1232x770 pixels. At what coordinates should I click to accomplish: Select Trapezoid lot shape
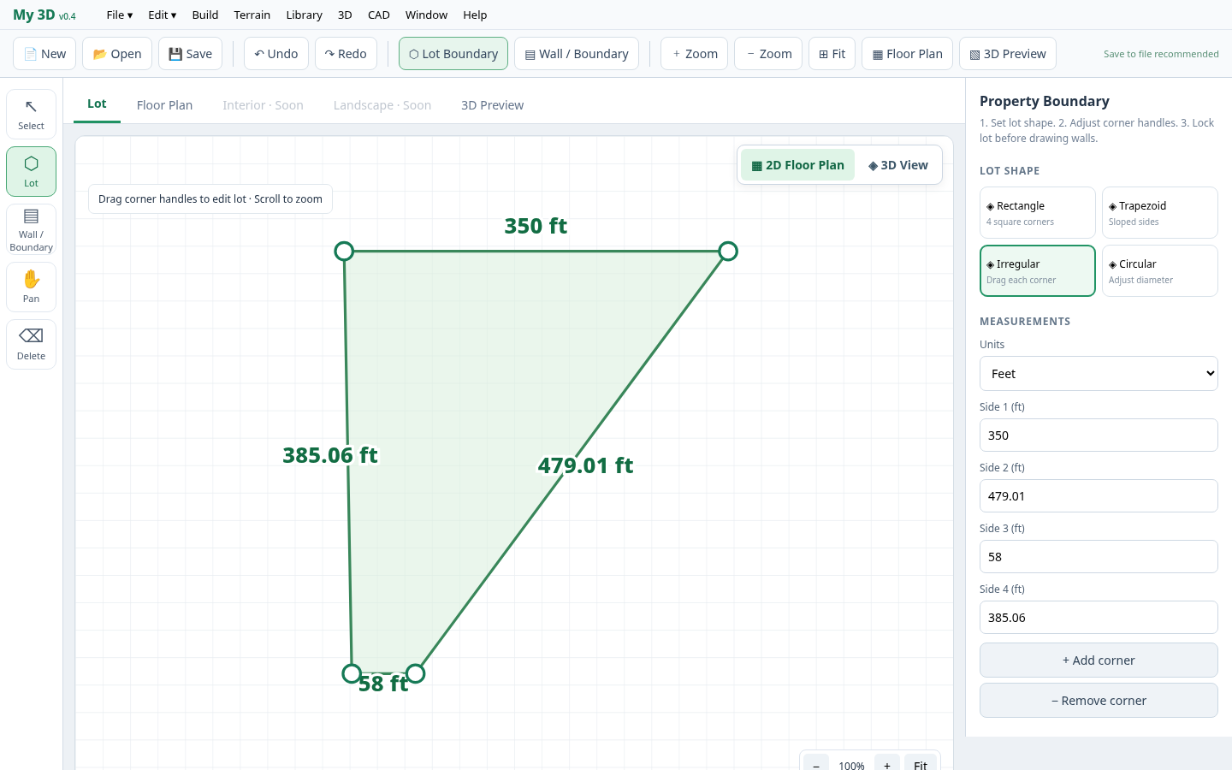click(x=1159, y=212)
